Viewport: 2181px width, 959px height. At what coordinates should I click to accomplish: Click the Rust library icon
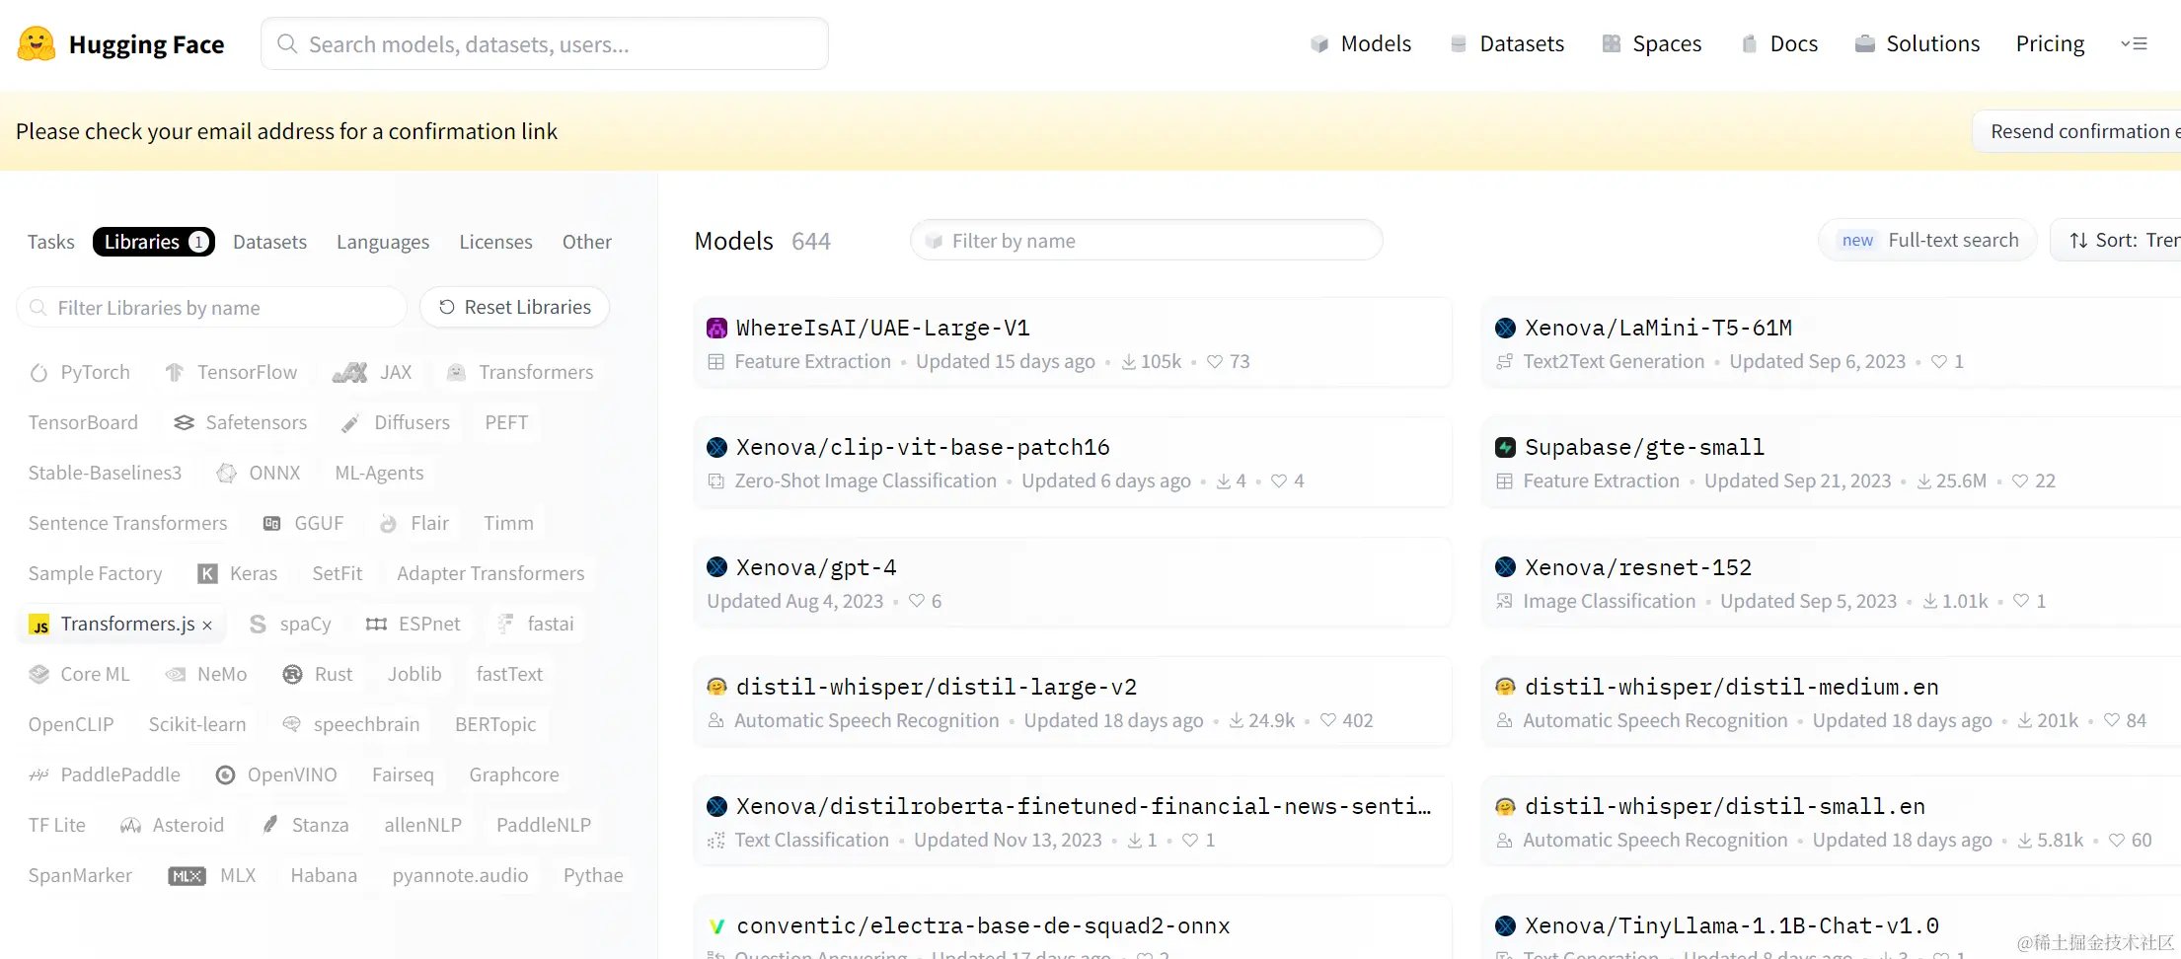point(292,674)
